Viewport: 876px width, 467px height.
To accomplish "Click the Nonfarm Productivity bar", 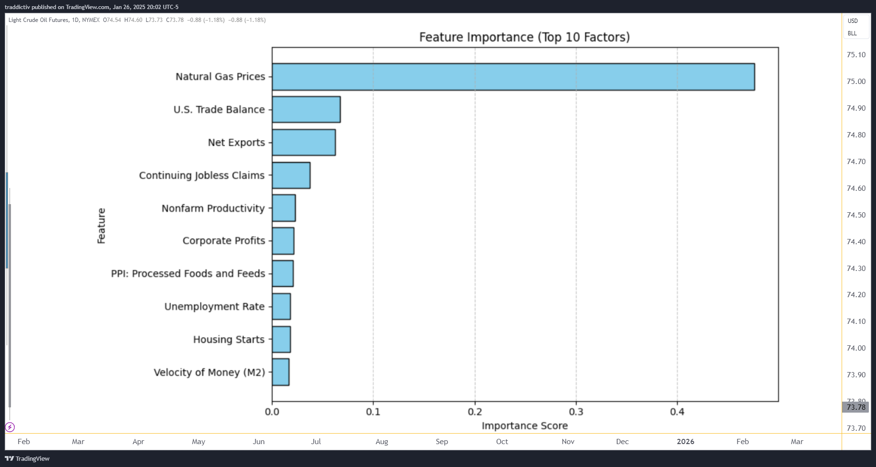I will coord(284,208).
